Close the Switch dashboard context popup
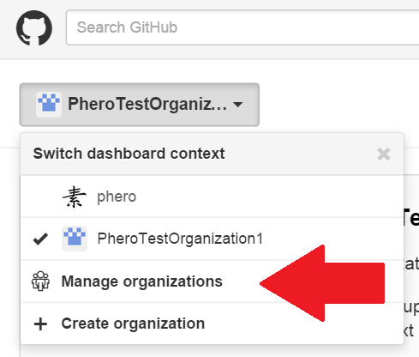The width and height of the screenshot is (419, 357). click(383, 154)
